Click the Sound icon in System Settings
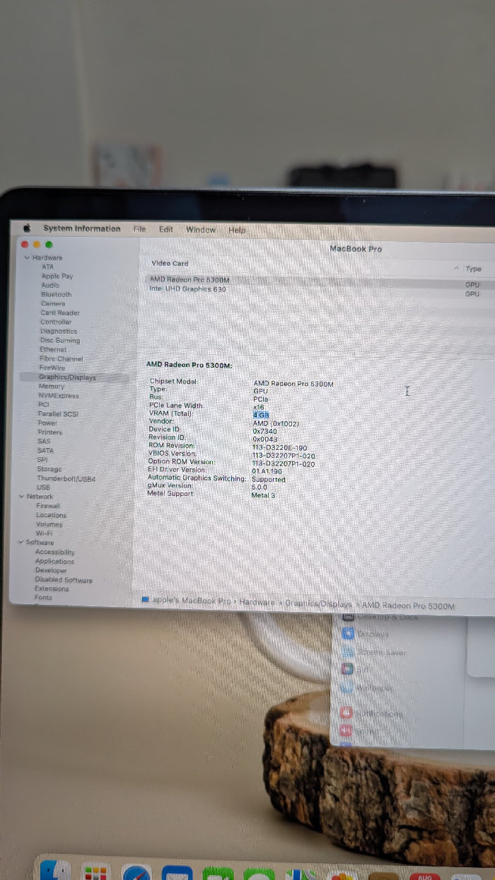The image size is (495, 880). (x=346, y=730)
